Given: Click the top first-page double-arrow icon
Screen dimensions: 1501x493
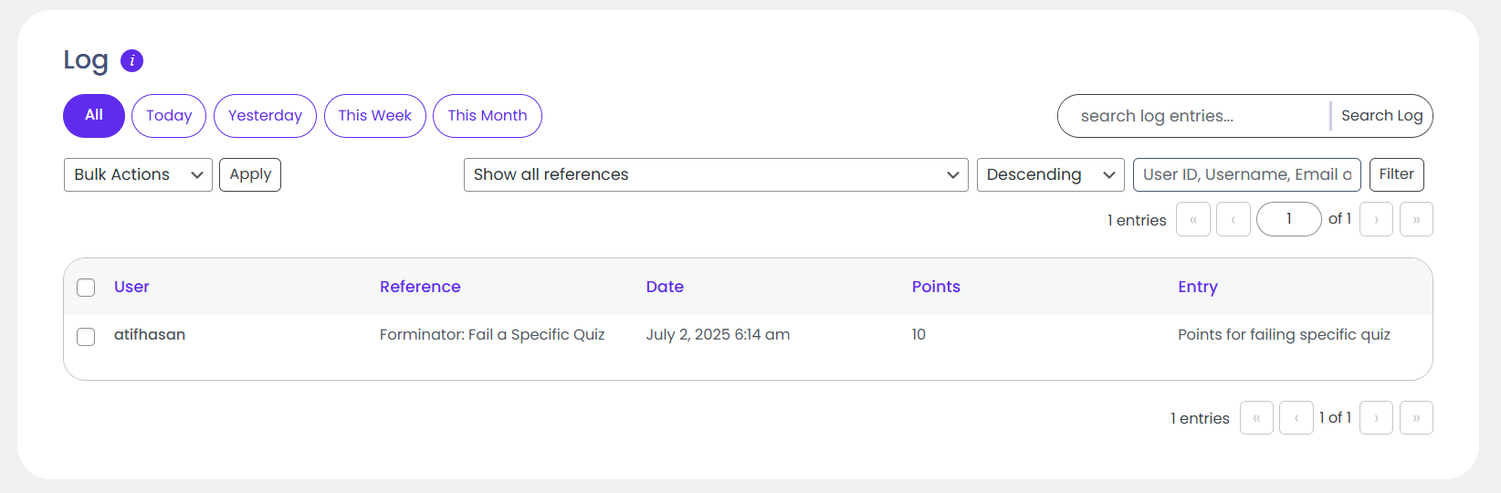Looking at the screenshot, I should 1192,220.
